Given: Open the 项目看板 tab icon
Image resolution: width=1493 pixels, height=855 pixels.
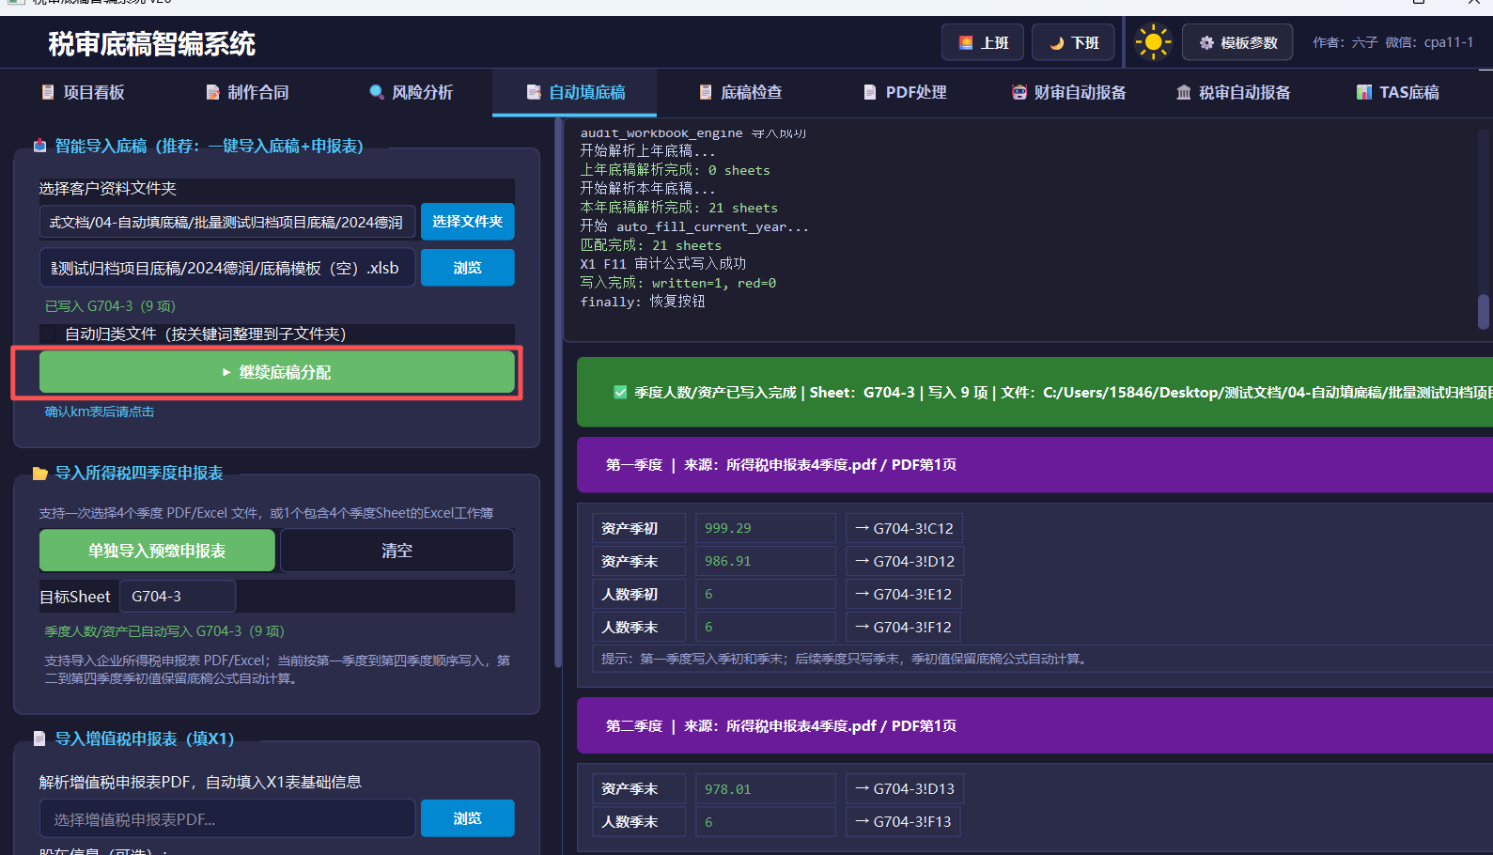Looking at the screenshot, I should [x=48, y=92].
